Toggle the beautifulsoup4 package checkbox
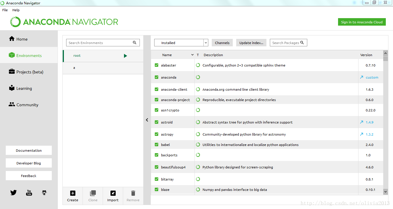The image size is (393, 209). pyautogui.click(x=157, y=167)
